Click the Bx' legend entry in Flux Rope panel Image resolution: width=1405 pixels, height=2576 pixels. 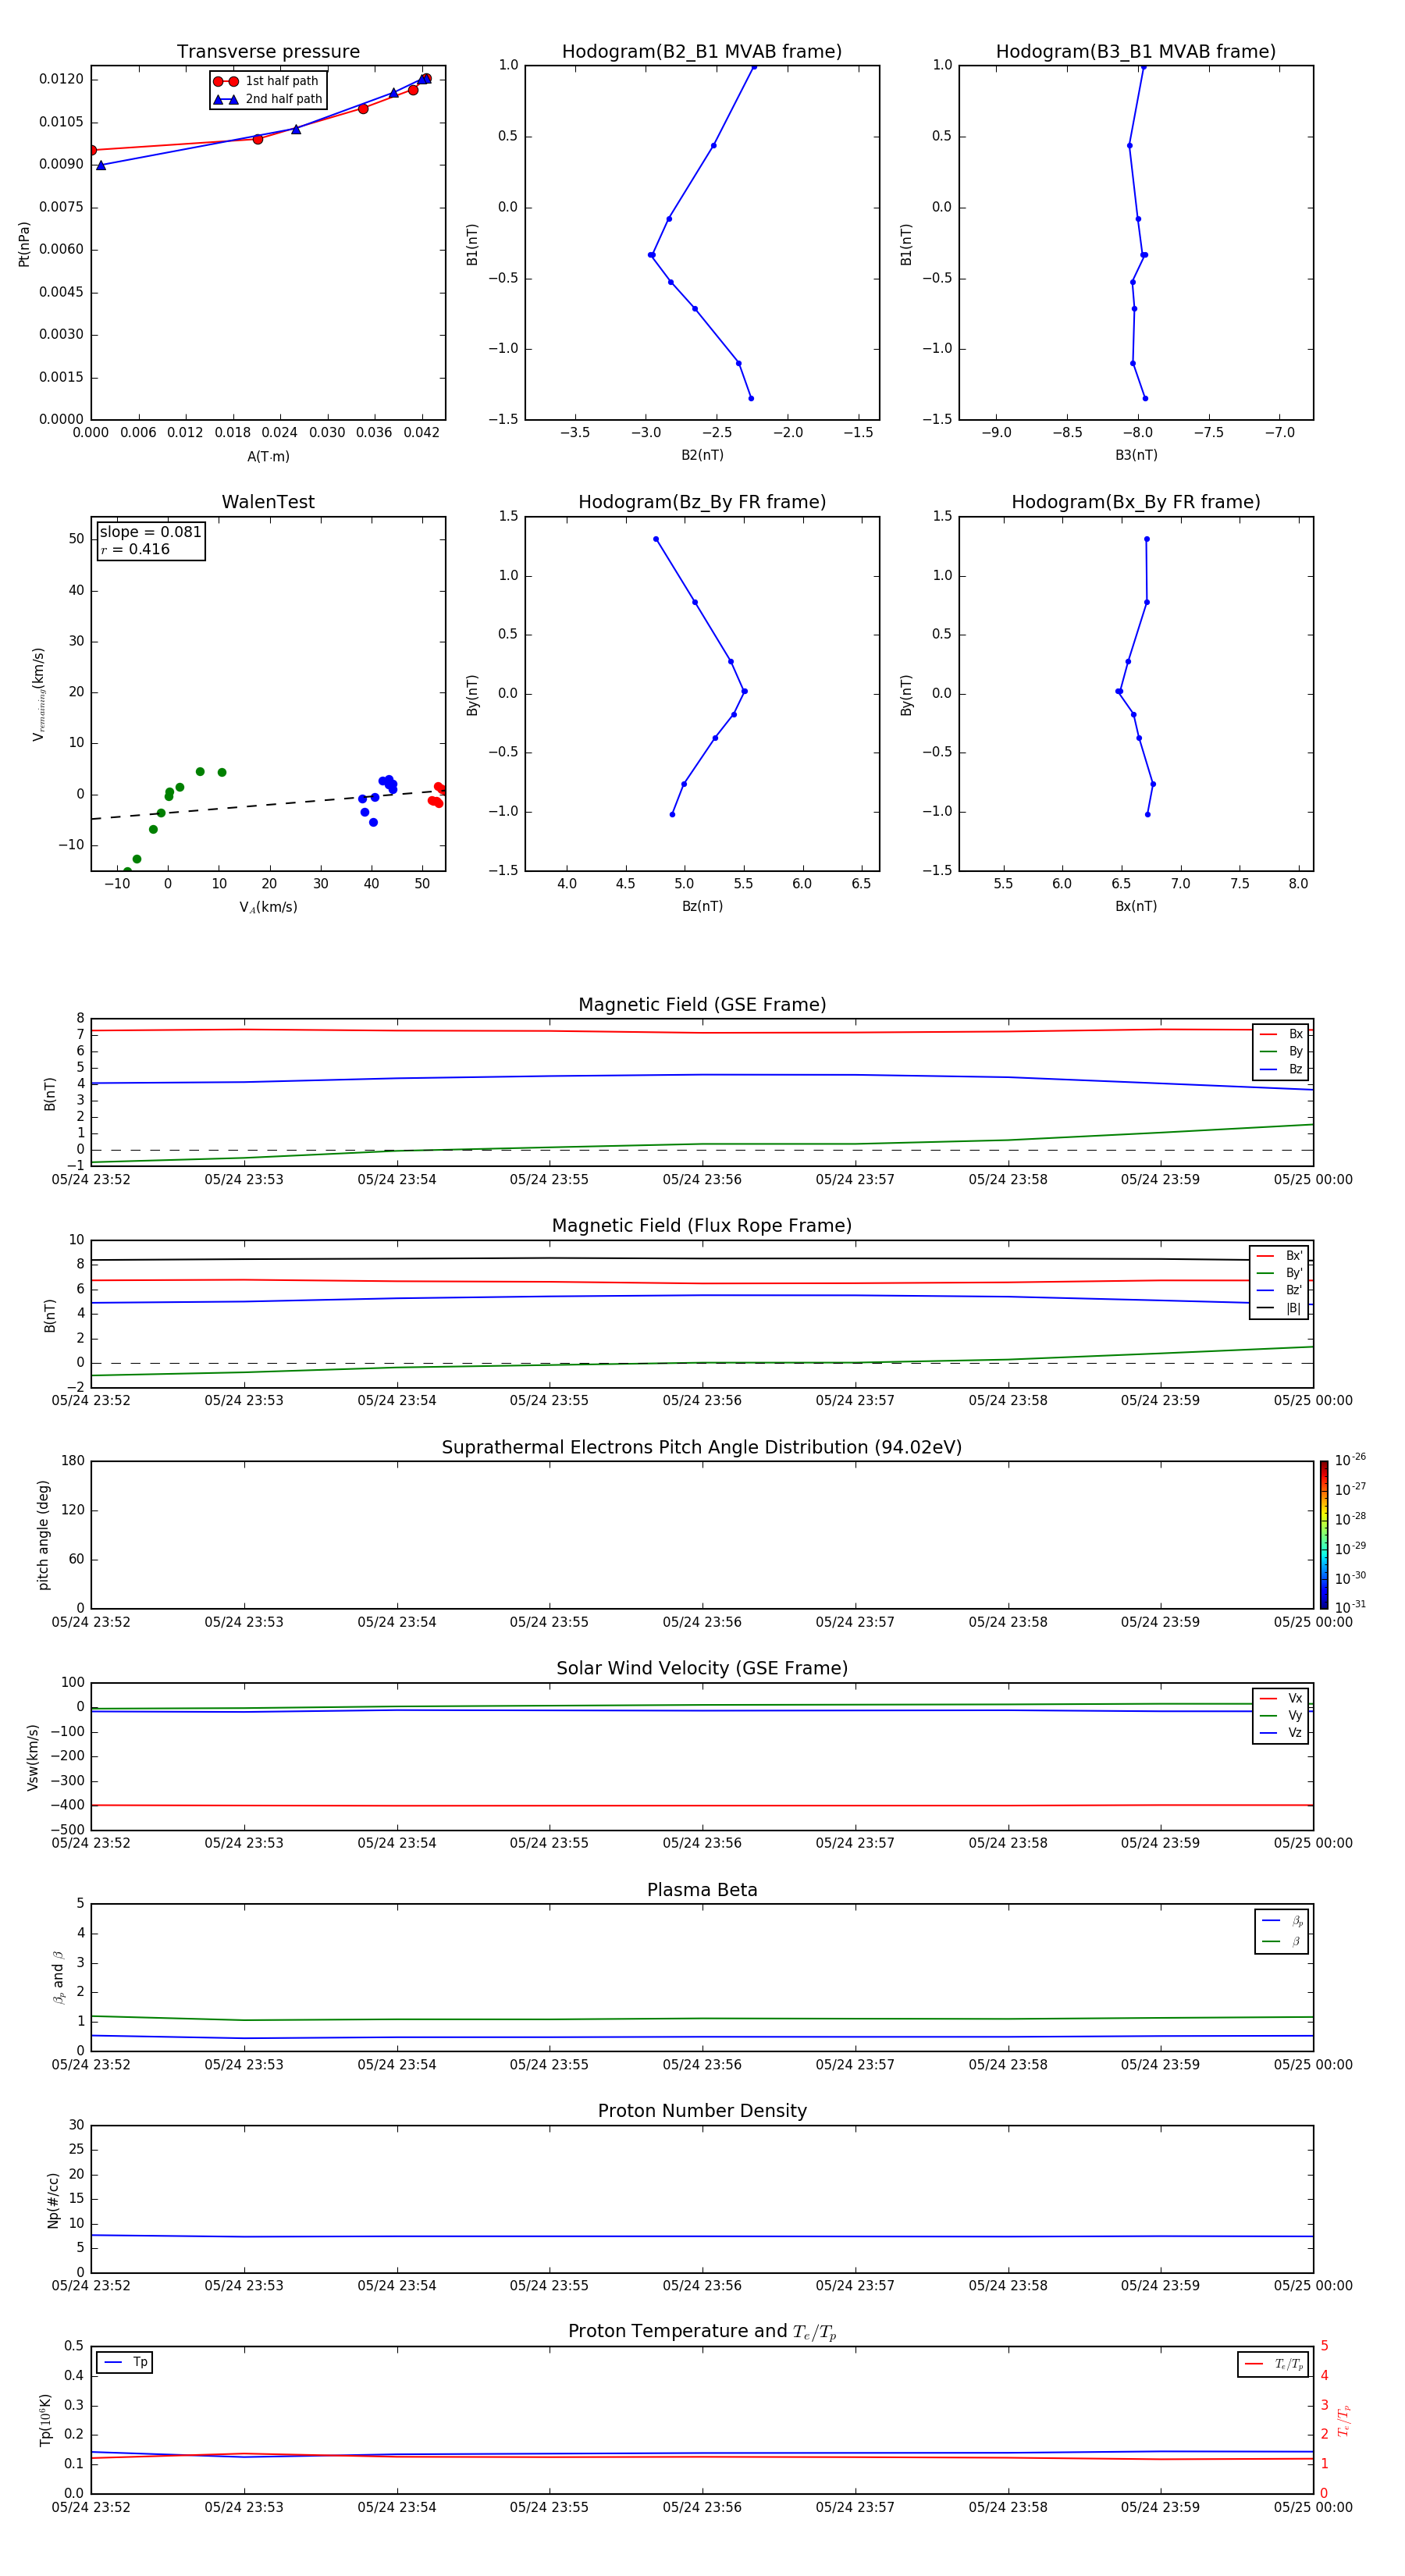click(1279, 1256)
